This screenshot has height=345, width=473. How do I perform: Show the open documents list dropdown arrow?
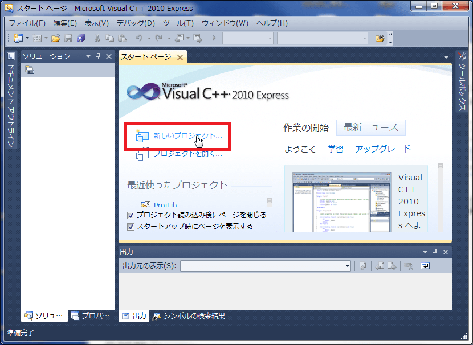point(446,57)
